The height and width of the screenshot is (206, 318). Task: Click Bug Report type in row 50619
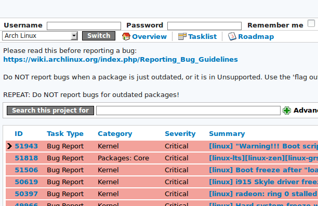point(65,182)
